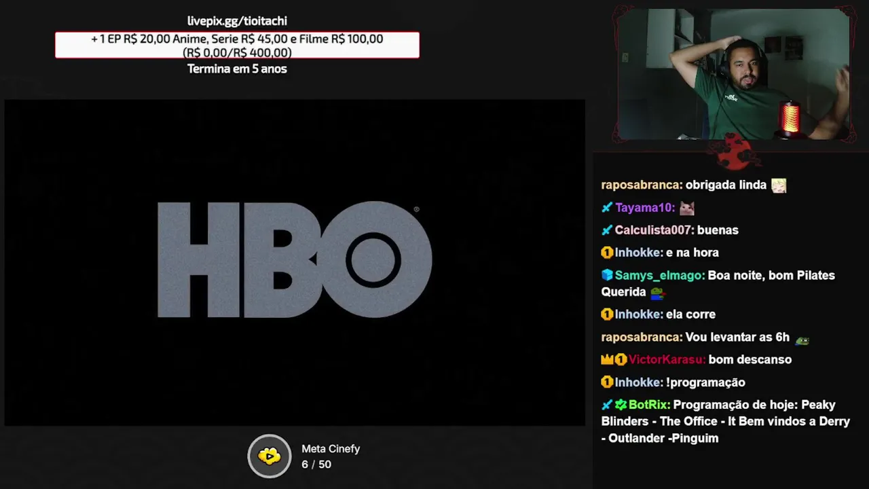The height and width of the screenshot is (489, 869).
Task: Click the badge beside Inhokke 'ela corre'
Action: [x=607, y=314]
